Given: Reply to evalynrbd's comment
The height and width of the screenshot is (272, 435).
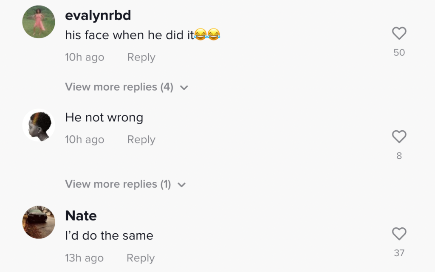Looking at the screenshot, I should [141, 57].
